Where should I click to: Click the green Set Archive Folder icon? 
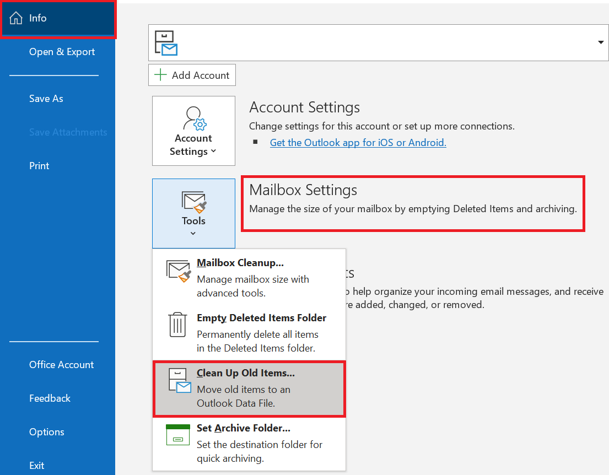click(x=178, y=435)
